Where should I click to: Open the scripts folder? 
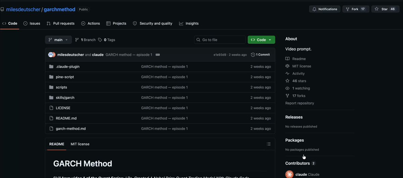pyautogui.click(x=62, y=87)
